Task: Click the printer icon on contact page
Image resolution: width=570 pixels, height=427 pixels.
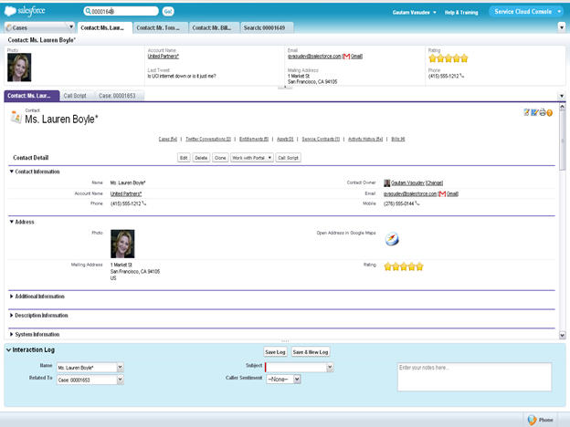Action: click(x=542, y=112)
